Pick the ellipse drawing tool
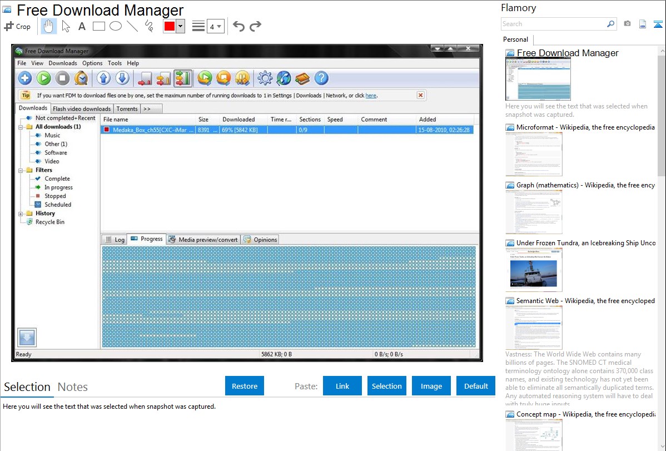 [116, 26]
